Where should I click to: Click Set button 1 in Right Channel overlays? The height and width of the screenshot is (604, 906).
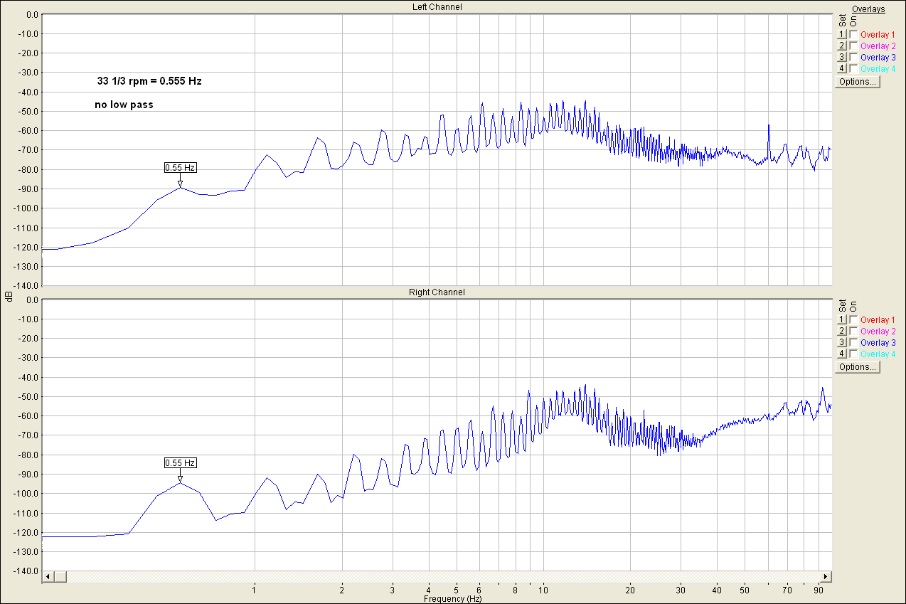tap(842, 320)
